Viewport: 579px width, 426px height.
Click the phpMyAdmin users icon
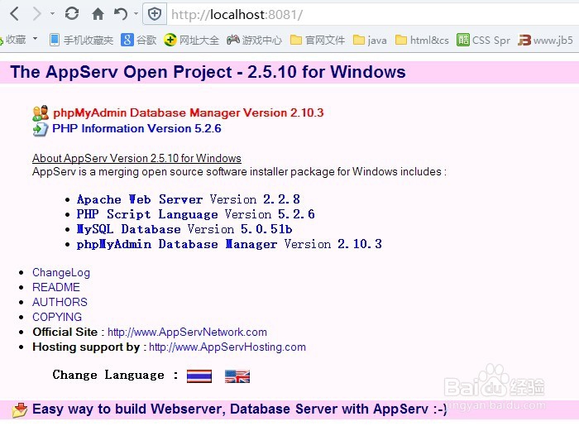(41, 113)
